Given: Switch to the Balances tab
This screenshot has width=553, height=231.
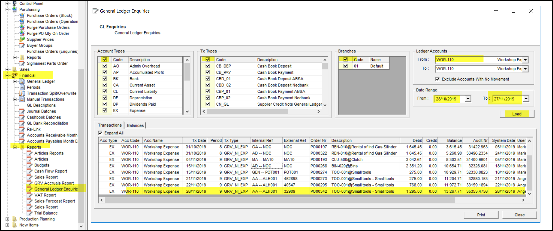Looking at the screenshot, I should click(135, 125).
